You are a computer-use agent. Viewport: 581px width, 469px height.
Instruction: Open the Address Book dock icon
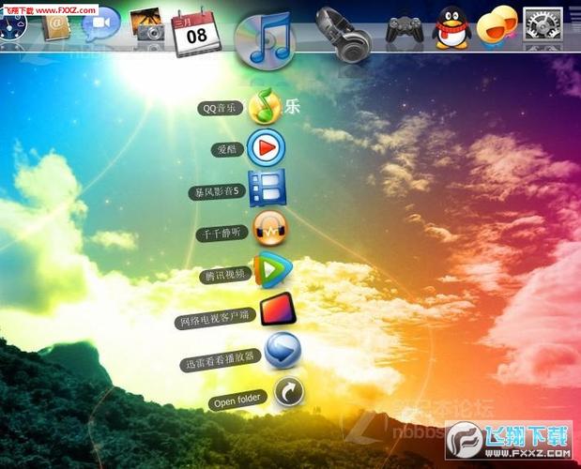tap(55, 26)
